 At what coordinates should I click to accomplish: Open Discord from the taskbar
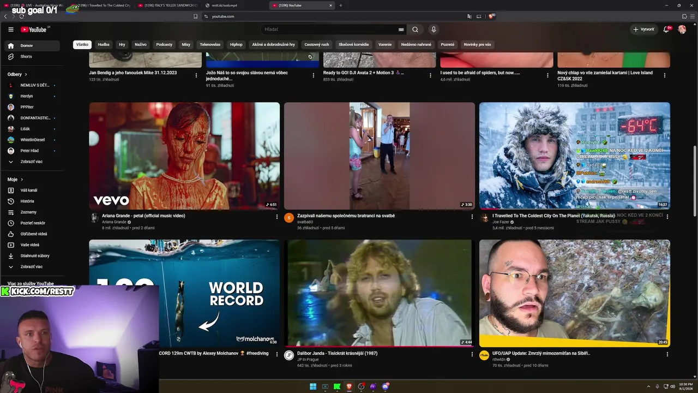click(386, 386)
